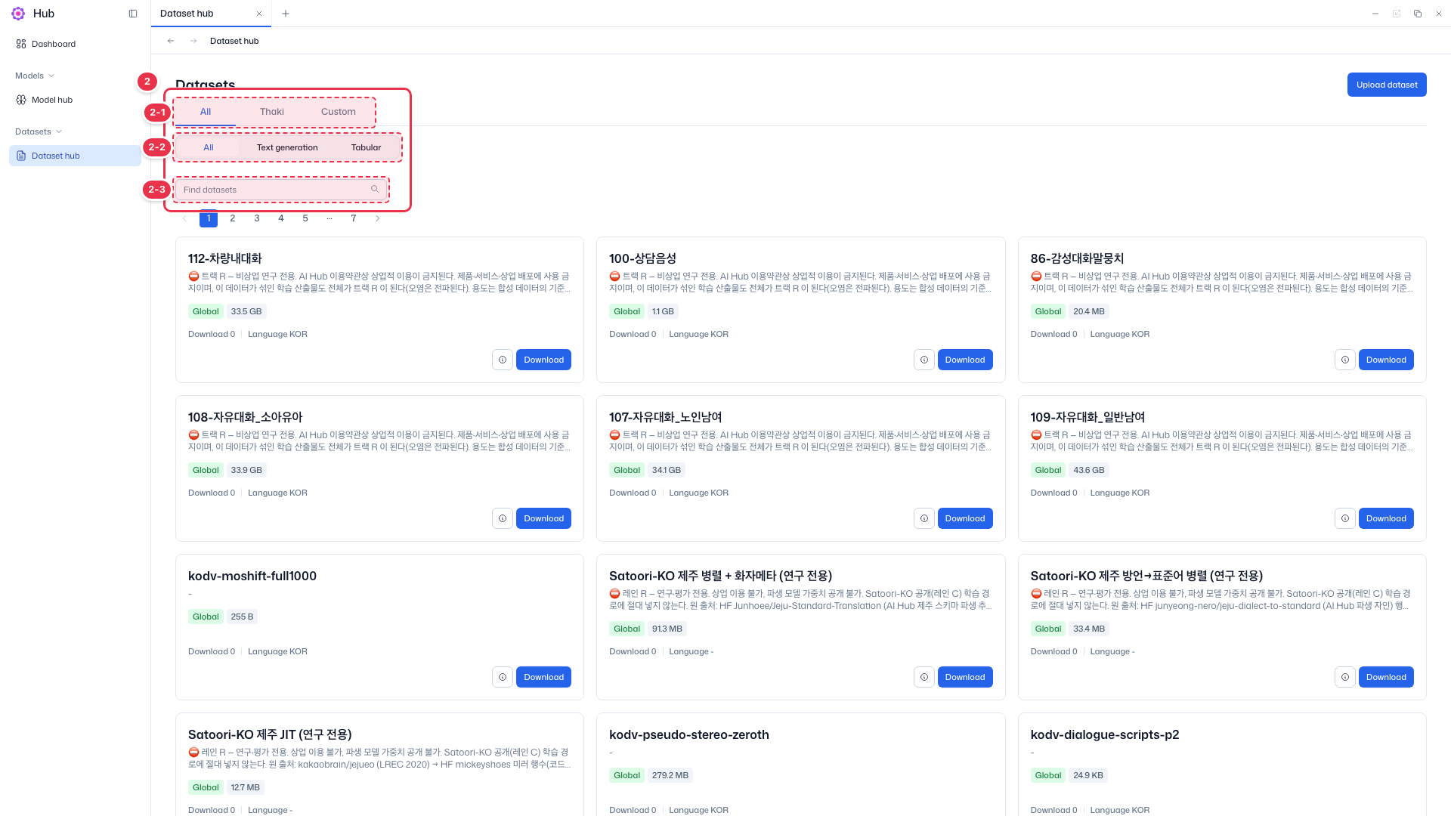Image resolution: width=1451 pixels, height=816 pixels.
Task: Open the kodv-pseudo-stereo-zeroth dataset title
Action: (x=689, y=734)
